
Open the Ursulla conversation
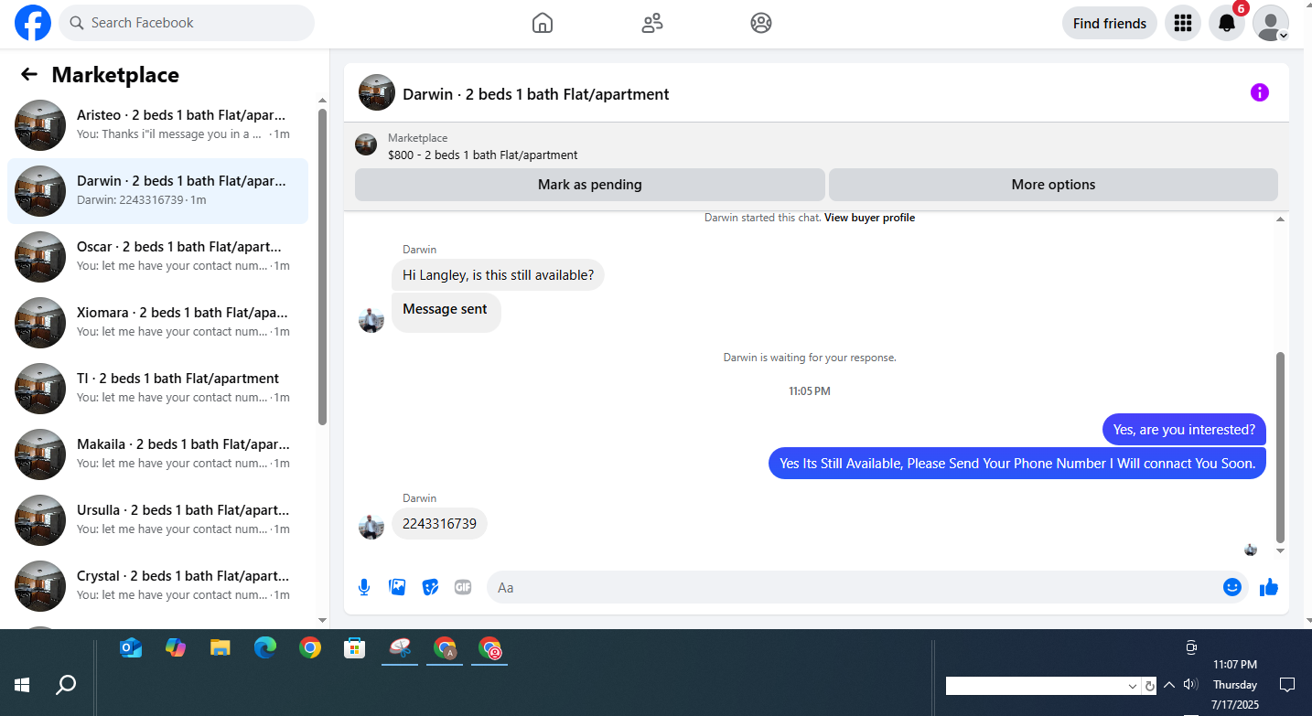click(157, 520)
